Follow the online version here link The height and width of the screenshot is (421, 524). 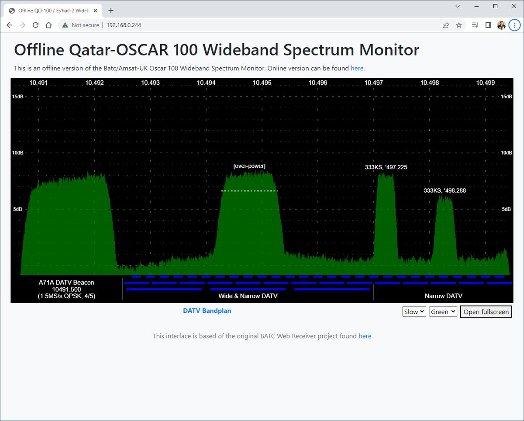click(x=357, y=68)
